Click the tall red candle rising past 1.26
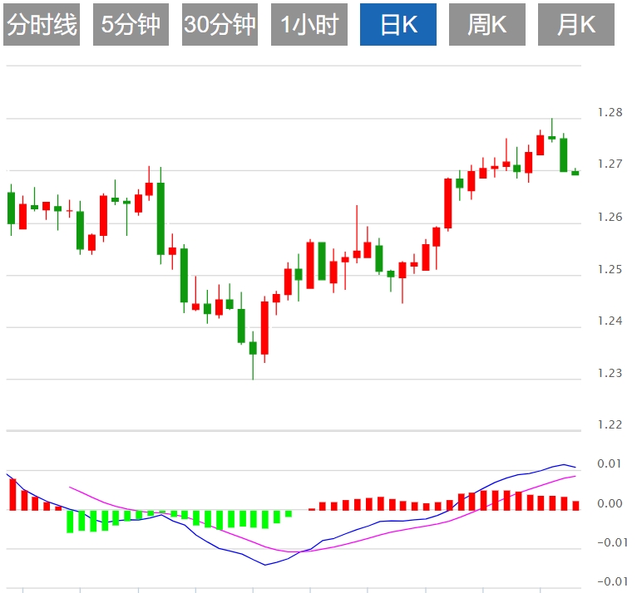 point(448,203)
